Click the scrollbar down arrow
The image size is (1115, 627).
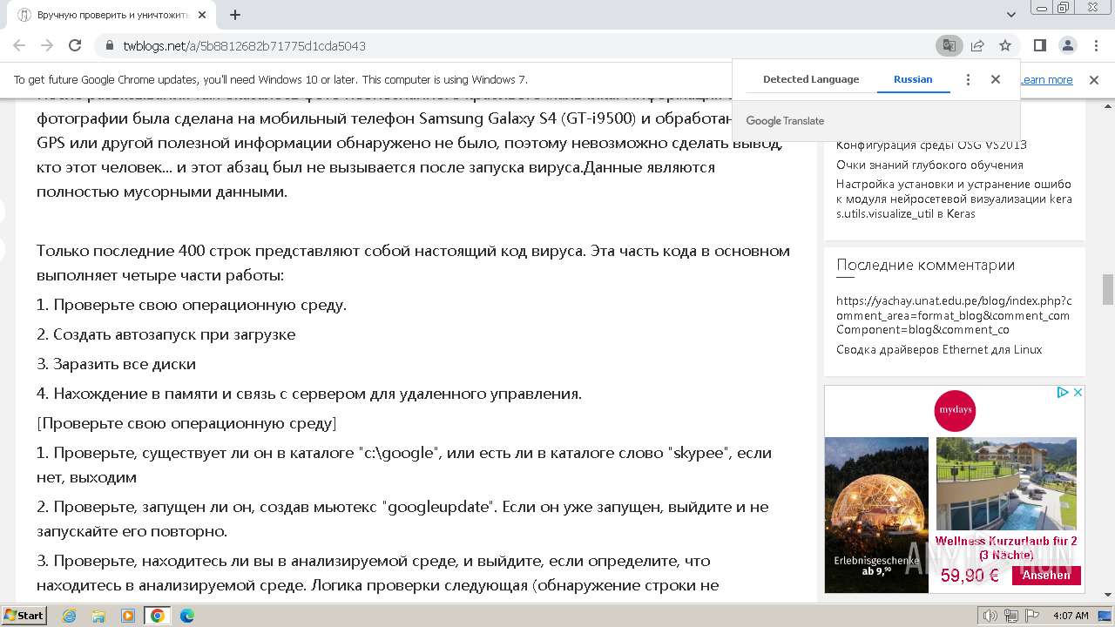[1108, 596]
